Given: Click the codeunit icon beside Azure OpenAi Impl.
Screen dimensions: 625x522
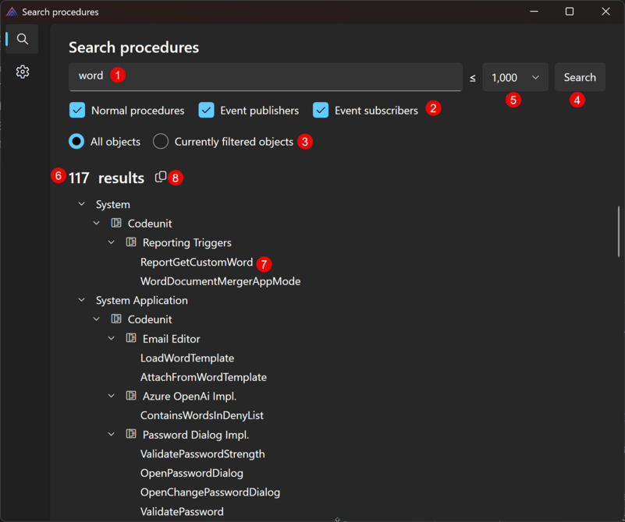Looking at the screenshot, I should pyautogui.click(x=131, y=396).
